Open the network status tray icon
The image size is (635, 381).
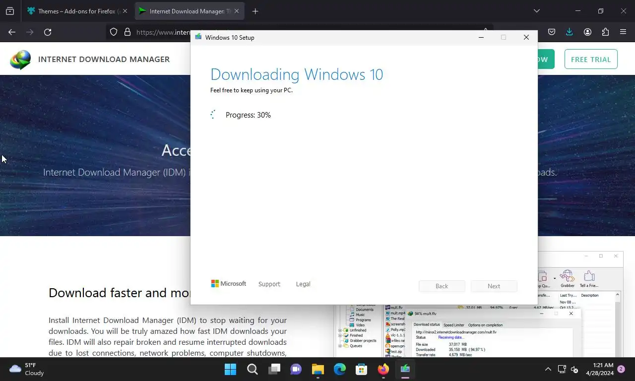[x=562, y=369]
